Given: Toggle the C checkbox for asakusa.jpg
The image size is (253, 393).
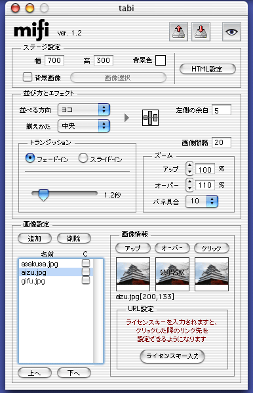Looking at the screenshot, I should (86, 263).
